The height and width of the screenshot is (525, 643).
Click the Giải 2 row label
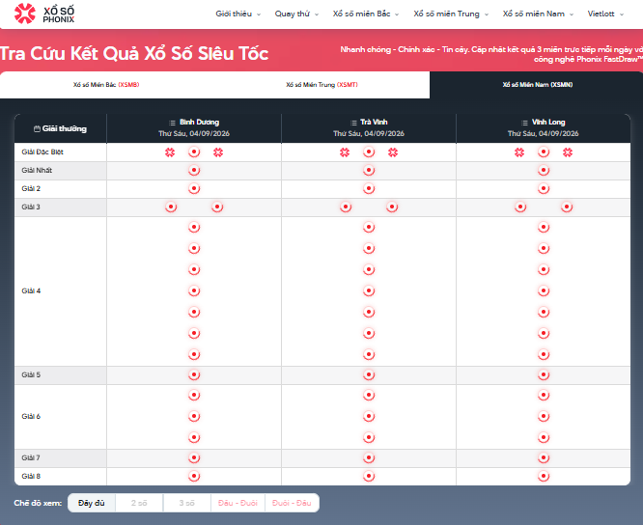(31, 189)
